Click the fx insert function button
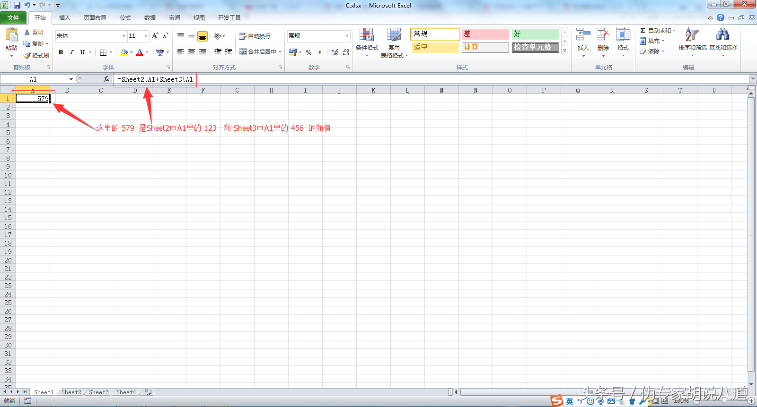The width and height of the screenshot is (757, 407). tap(106, 79)
